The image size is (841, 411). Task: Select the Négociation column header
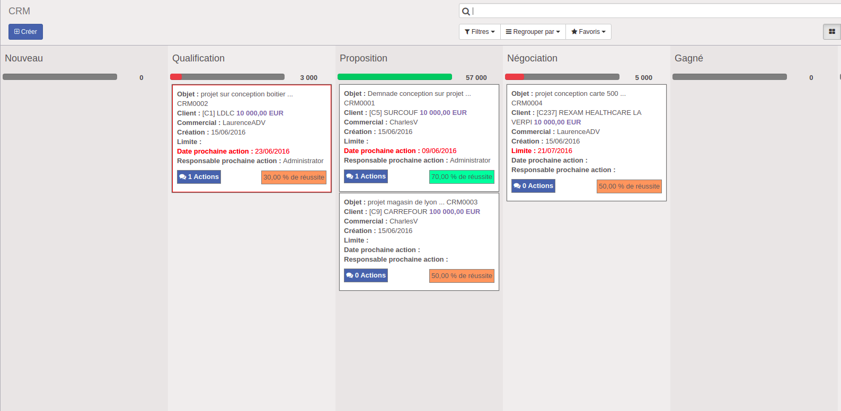(x=532, y=58)
